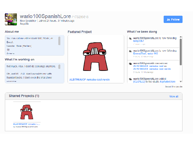Click the people icon beside the toby follow activity
This screenshot has height=145, width=193.
coord(130,38)
